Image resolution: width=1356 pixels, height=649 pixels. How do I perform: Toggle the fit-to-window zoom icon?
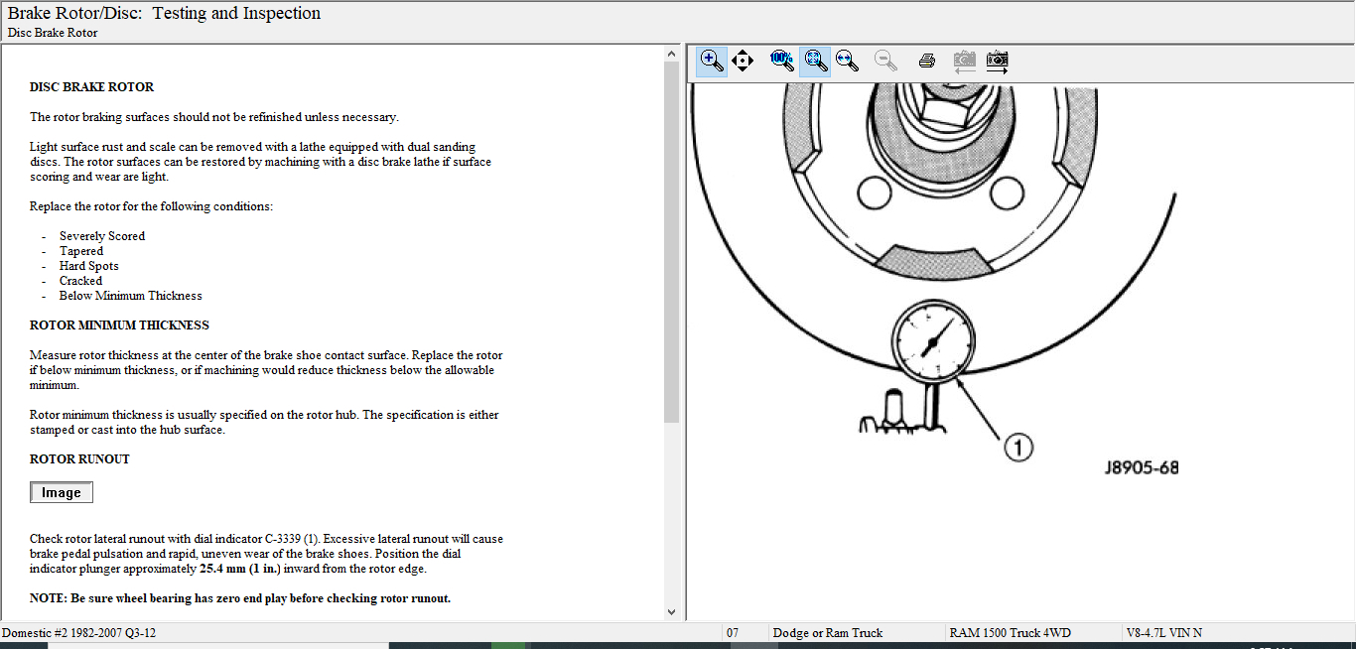tap(816, 61)
